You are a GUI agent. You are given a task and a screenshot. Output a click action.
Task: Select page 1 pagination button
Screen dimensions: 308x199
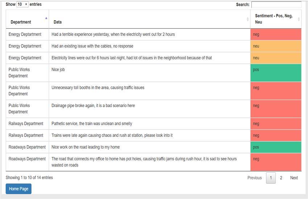(271, 178)
